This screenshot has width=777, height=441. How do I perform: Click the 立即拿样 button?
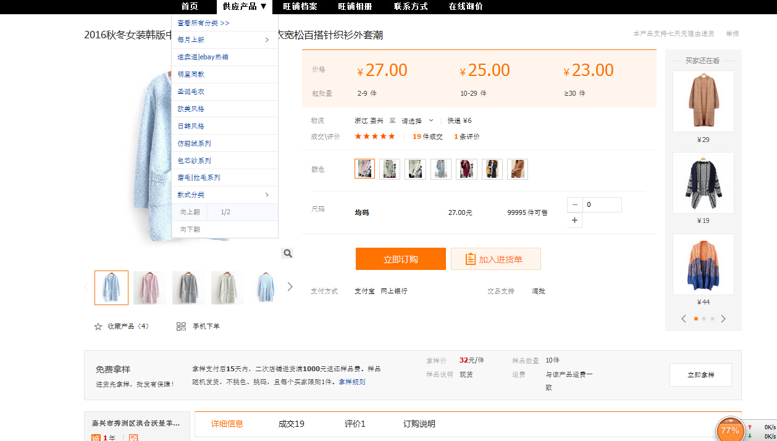[x=700, y=375]
